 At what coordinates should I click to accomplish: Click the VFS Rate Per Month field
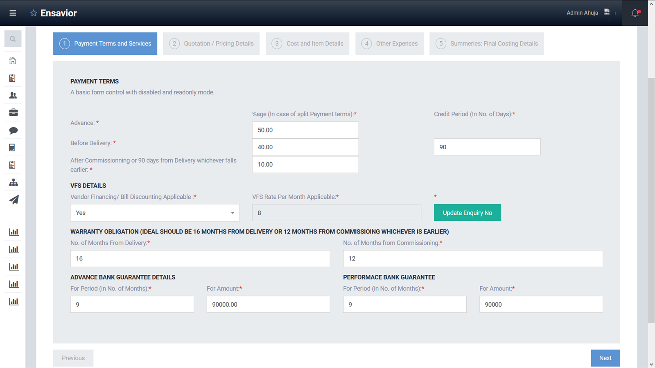337,213
